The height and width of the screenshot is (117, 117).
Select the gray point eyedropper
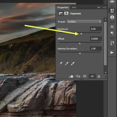tap(67, 63)
